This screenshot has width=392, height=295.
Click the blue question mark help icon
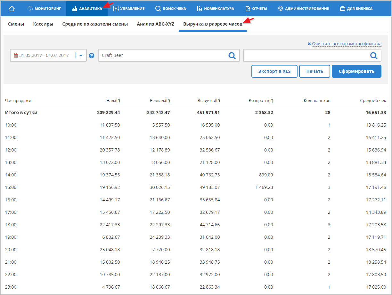tap(92, 56)
